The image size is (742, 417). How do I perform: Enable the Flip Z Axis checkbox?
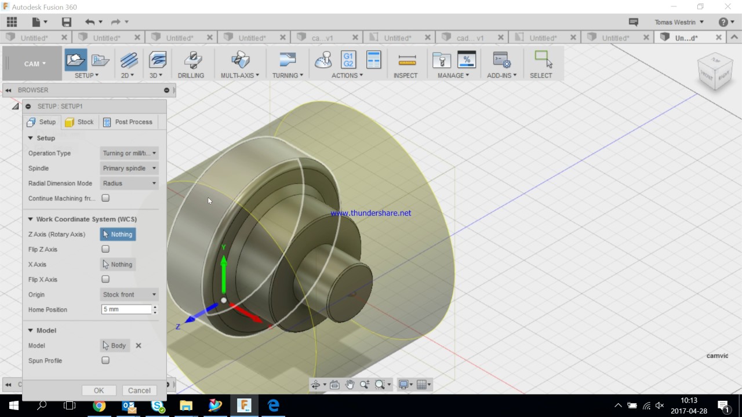[x=106, y=249]
